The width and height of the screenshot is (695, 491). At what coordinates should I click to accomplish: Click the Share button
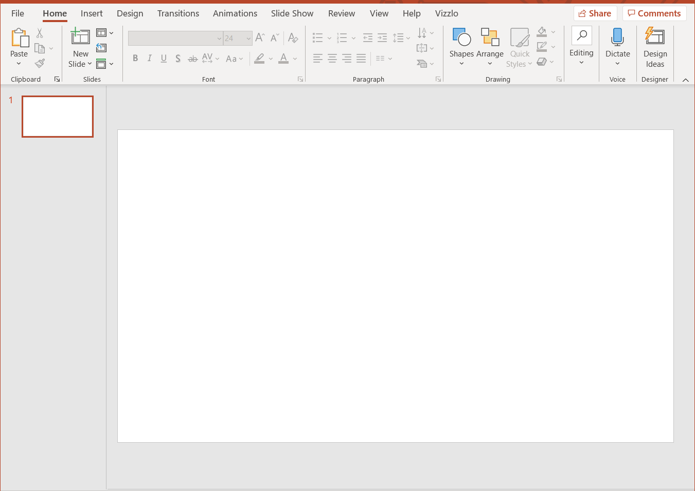[x=595, y=13]
